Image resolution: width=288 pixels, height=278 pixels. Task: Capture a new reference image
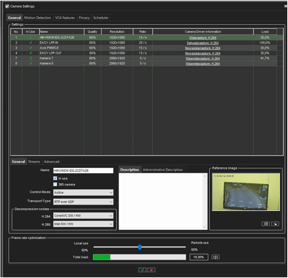266,224
